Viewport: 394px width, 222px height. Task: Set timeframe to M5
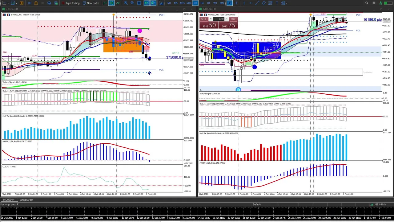pos(175,3)
